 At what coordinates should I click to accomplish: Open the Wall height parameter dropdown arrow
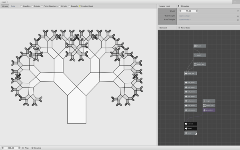238,16
